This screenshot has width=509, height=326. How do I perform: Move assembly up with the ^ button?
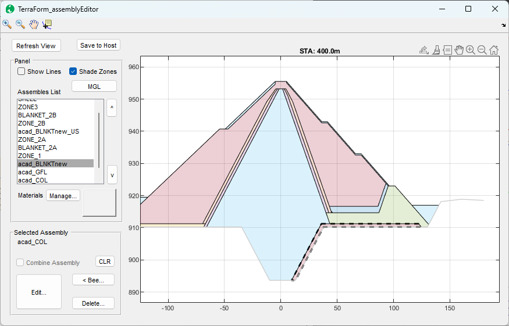tap(112, 108)
